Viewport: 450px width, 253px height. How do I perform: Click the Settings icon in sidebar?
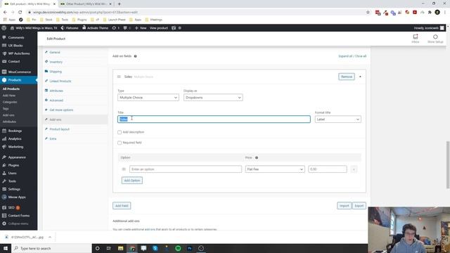(4, 189)
